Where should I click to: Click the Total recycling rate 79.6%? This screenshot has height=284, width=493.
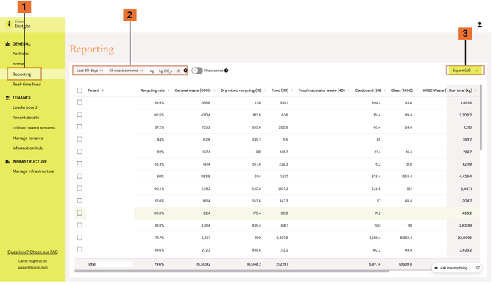tap(159, 264)
